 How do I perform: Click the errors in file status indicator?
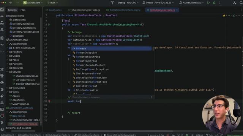pos(156,135)
